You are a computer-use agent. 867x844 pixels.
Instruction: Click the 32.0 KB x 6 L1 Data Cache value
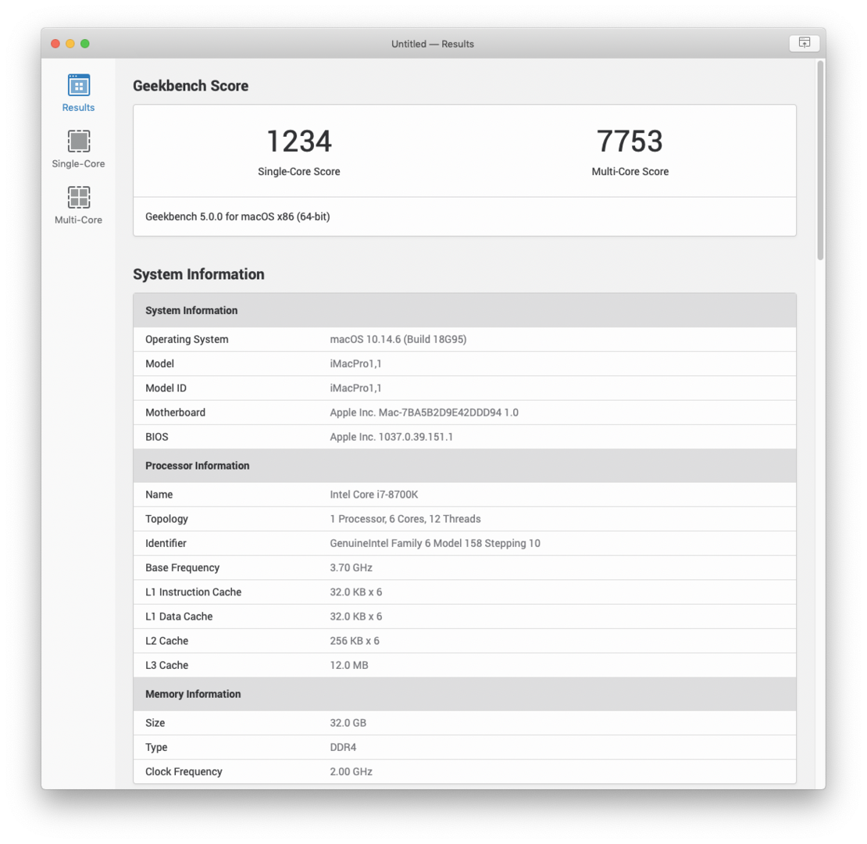point(356,616)
